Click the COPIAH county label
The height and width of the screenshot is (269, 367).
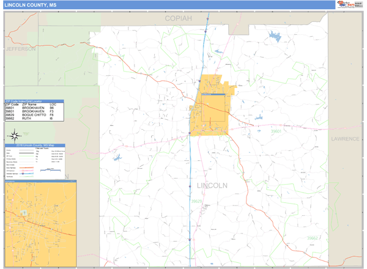178,19
